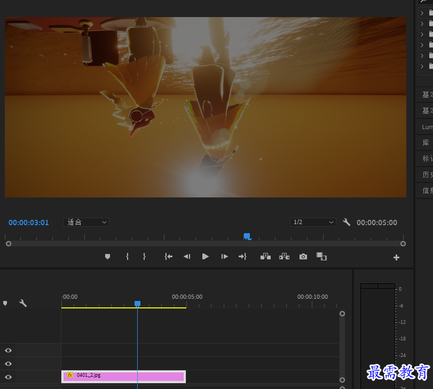Expand the fourth bin in the effects list

coord(422,45)
